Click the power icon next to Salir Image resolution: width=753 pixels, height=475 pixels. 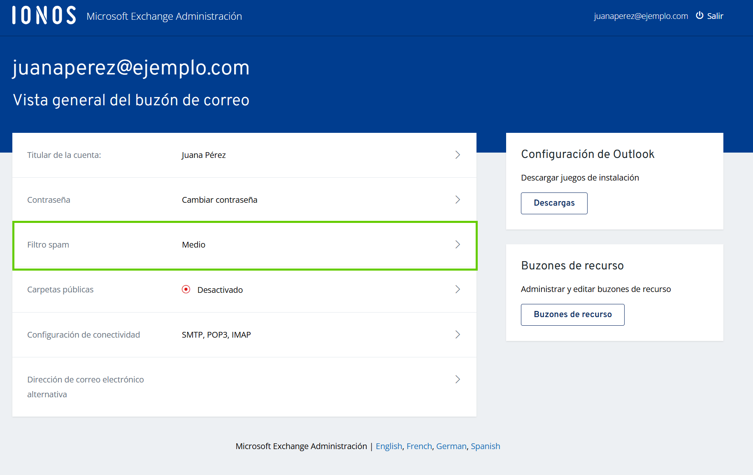(699, 16)
